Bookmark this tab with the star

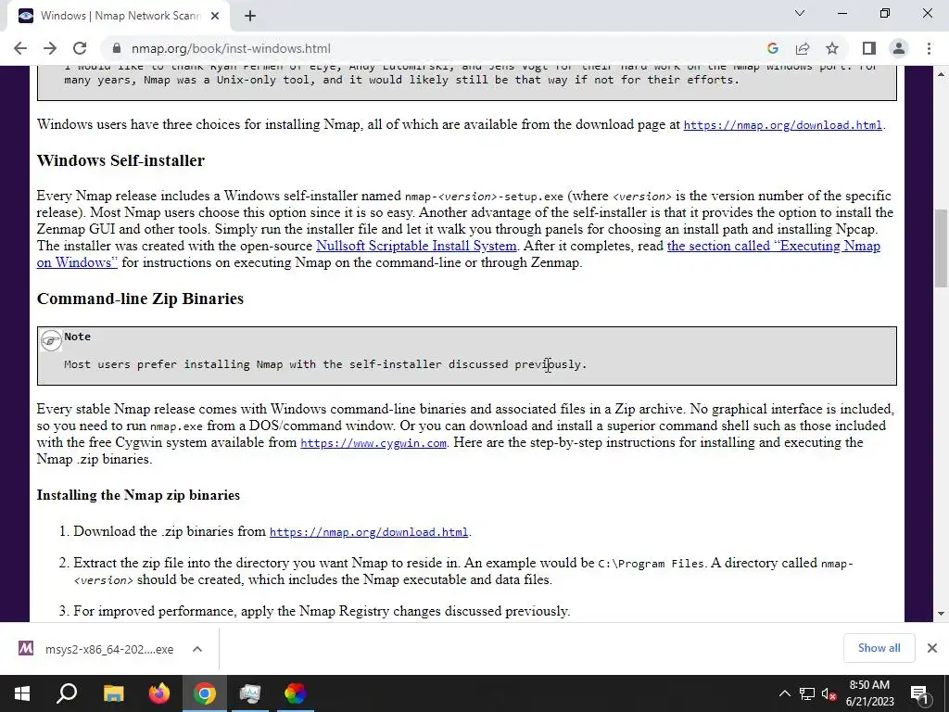pyautogui.click(x=832, y=48)
